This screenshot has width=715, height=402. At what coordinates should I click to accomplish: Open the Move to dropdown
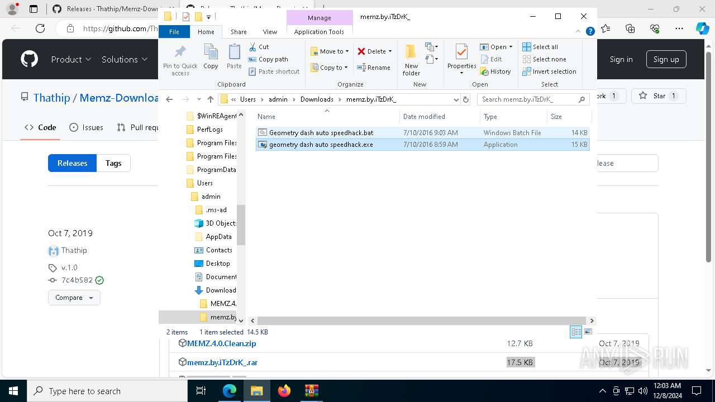[330, 51]
